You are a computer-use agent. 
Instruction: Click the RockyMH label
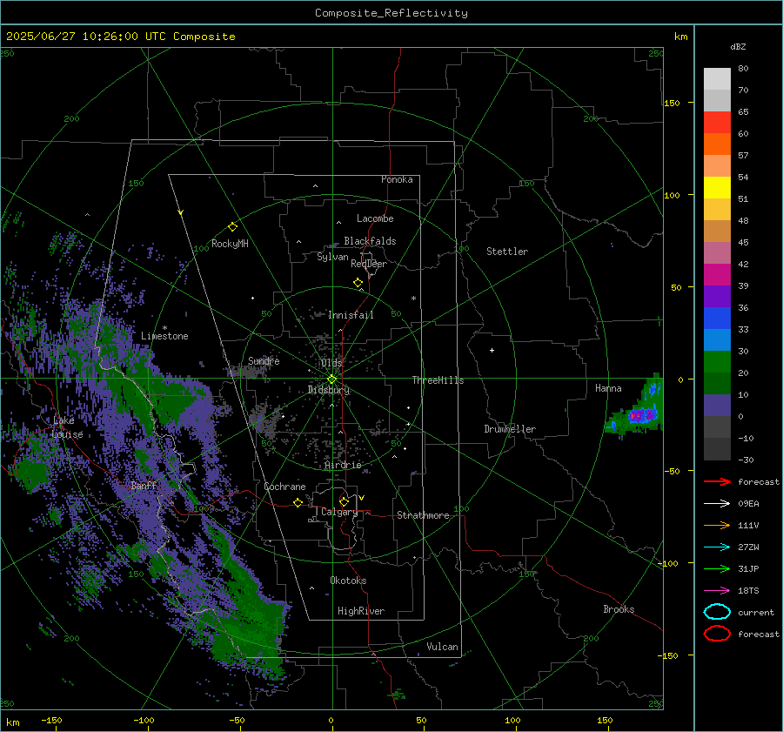[x=230, y=244]
